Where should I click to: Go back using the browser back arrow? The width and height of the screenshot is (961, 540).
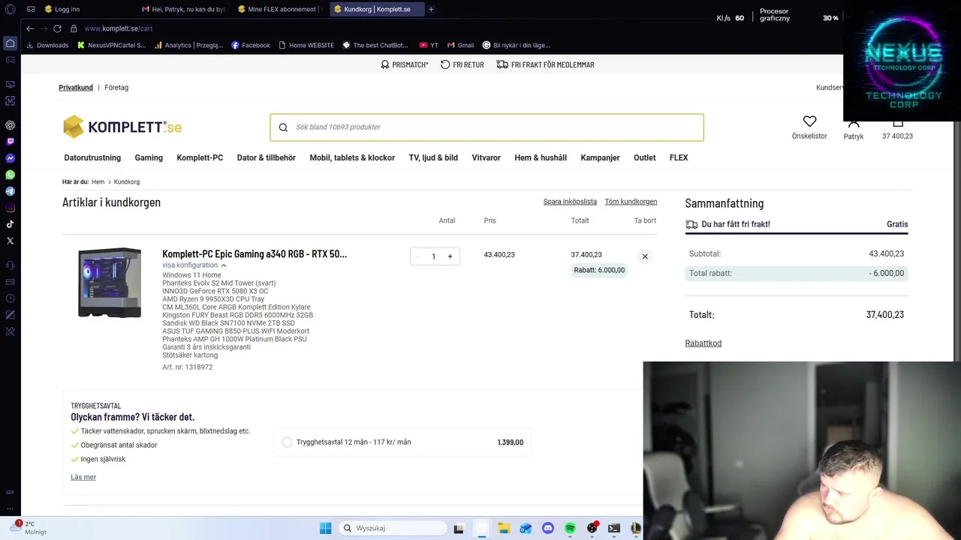tap(30, 28)
